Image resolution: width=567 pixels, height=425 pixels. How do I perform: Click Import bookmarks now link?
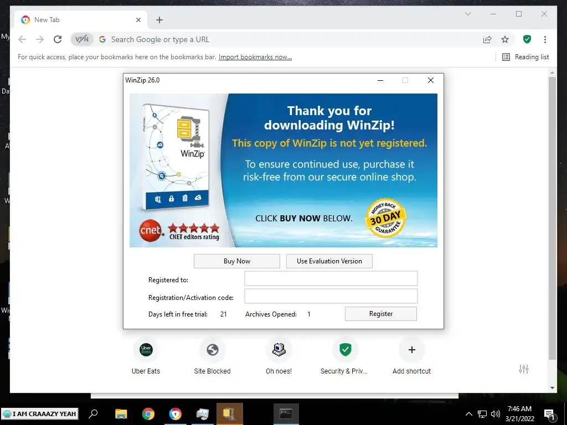click(255, 57)
